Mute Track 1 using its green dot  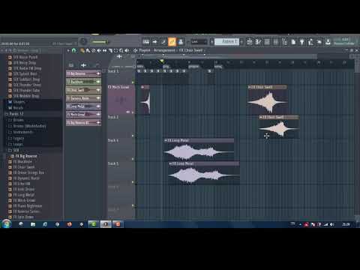pyautogui.click(x=133, y=82)
